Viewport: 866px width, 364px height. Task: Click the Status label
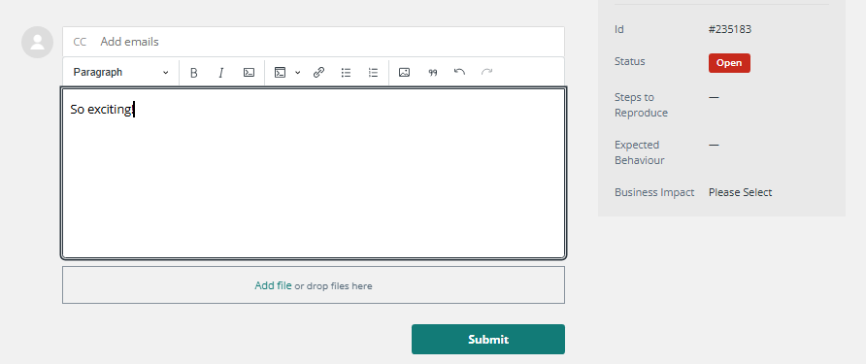[630, 61]
